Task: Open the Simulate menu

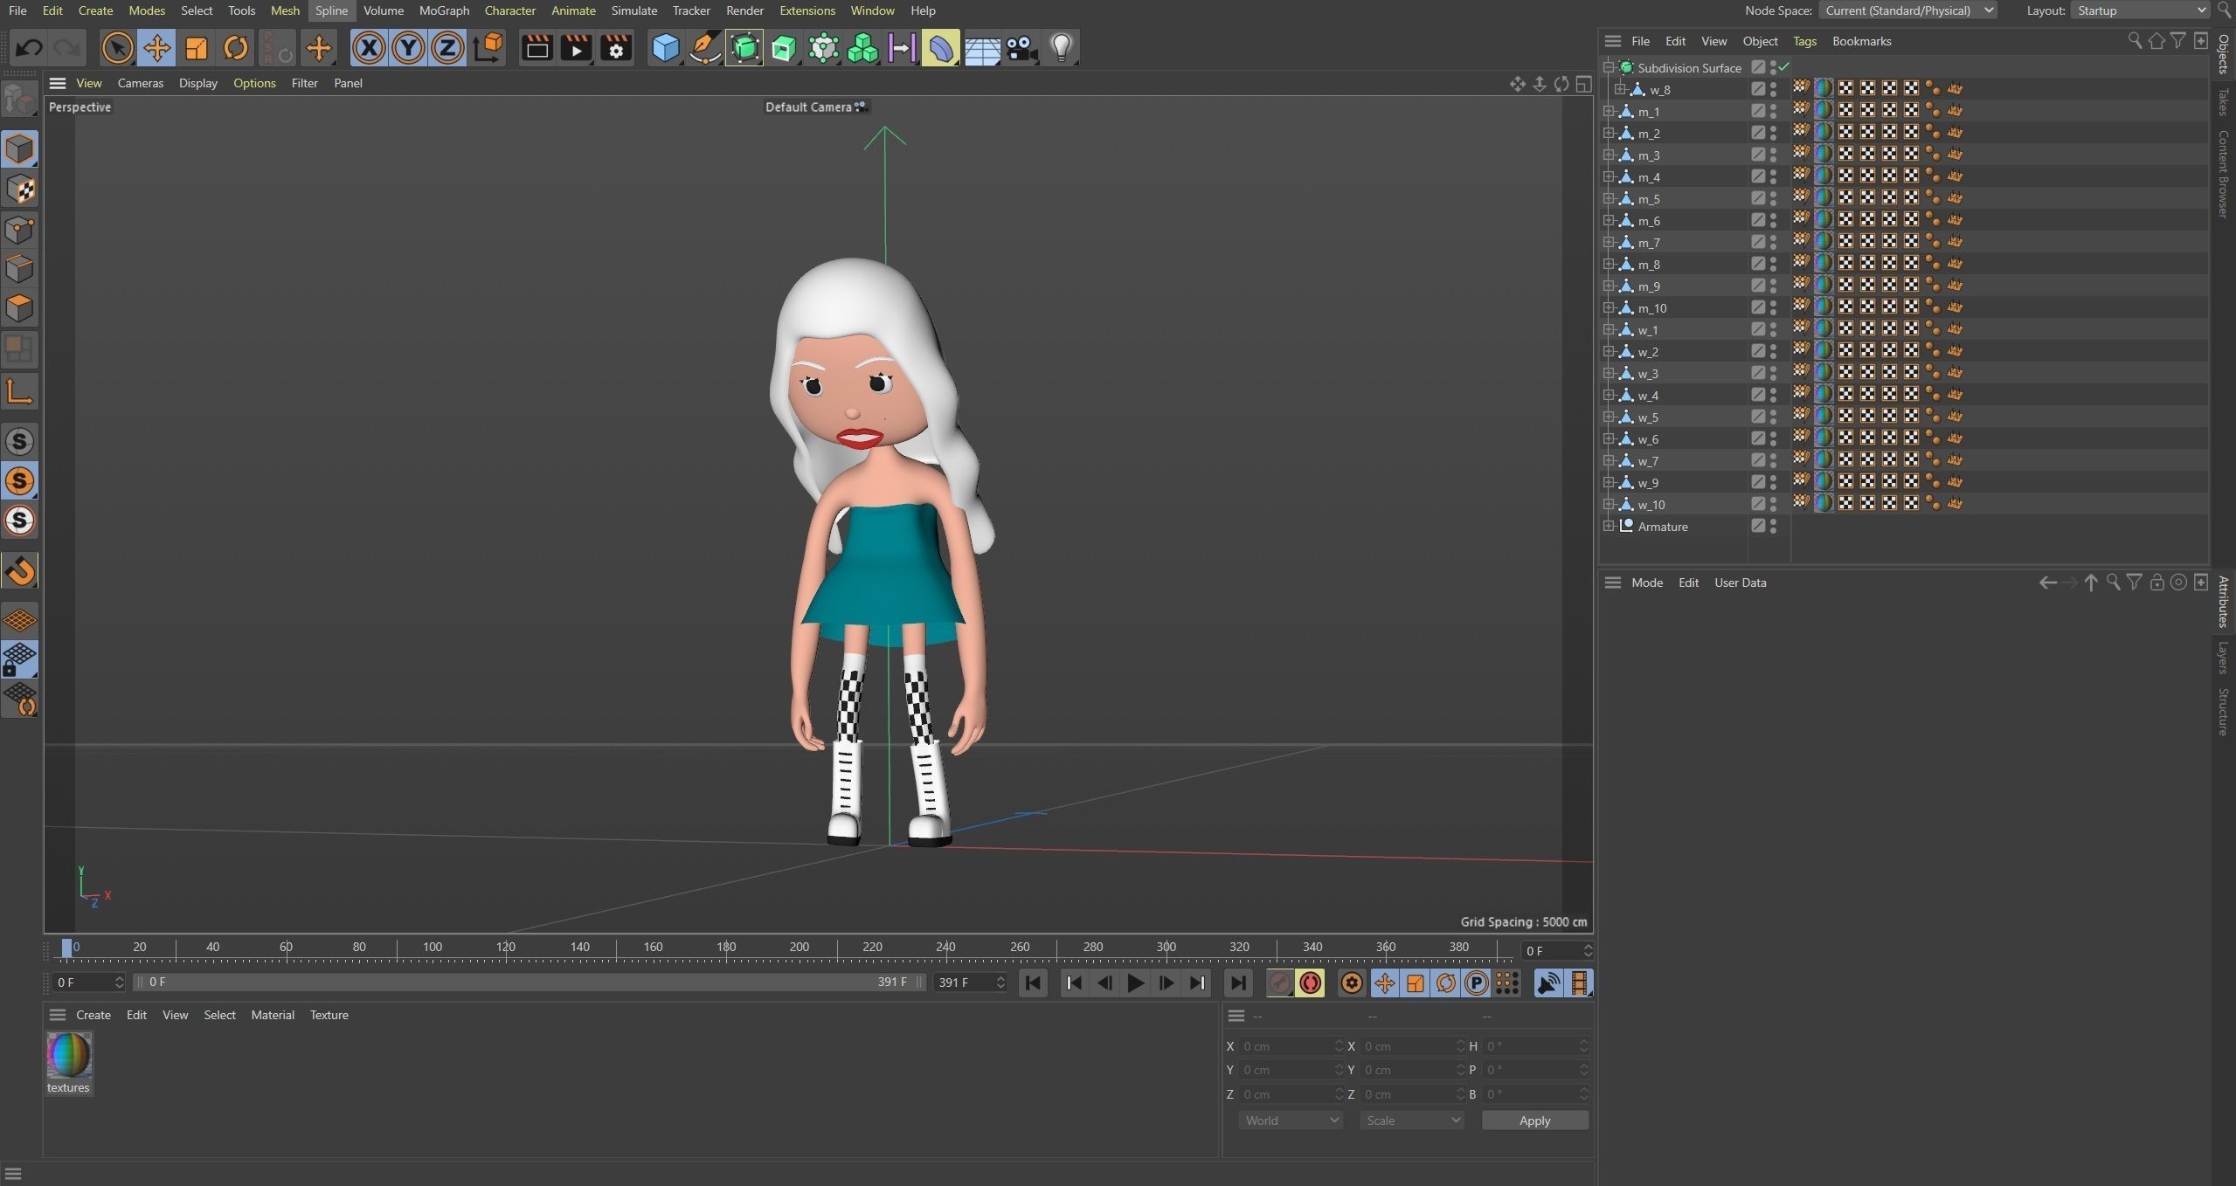Action: tap(633, 10)
